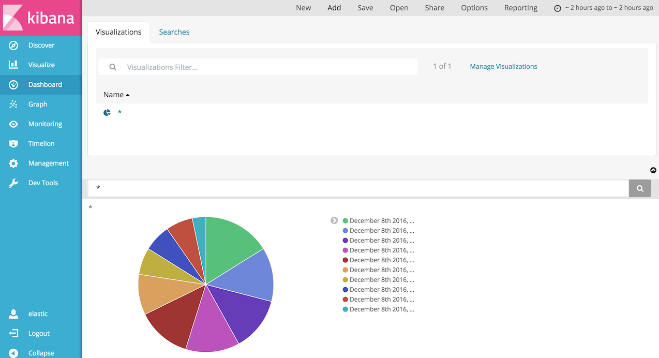Click the magnifier icon in Visualizations Filter
This screenshot has width=659, height=358.
click(x=112, y=67)
